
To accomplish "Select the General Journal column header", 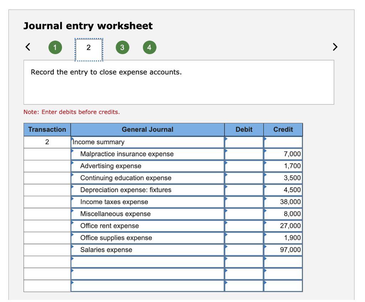I will pyautogui.click(x=147, y=129).
